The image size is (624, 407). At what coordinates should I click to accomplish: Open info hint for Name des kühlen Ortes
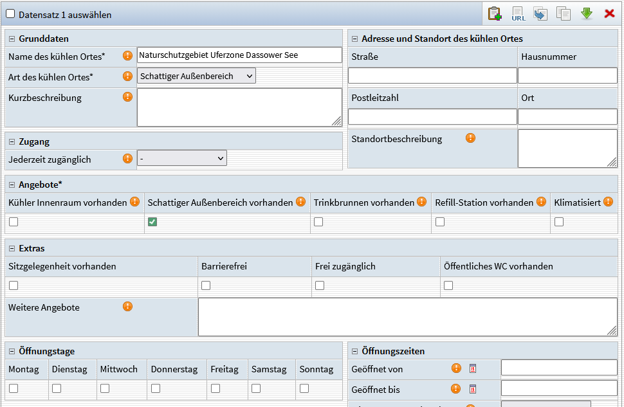pyautogui.click(x=127, y=56)
